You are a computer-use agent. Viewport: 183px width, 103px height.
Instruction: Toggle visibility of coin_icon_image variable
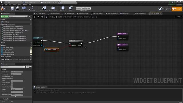click(x=31, y=50)
